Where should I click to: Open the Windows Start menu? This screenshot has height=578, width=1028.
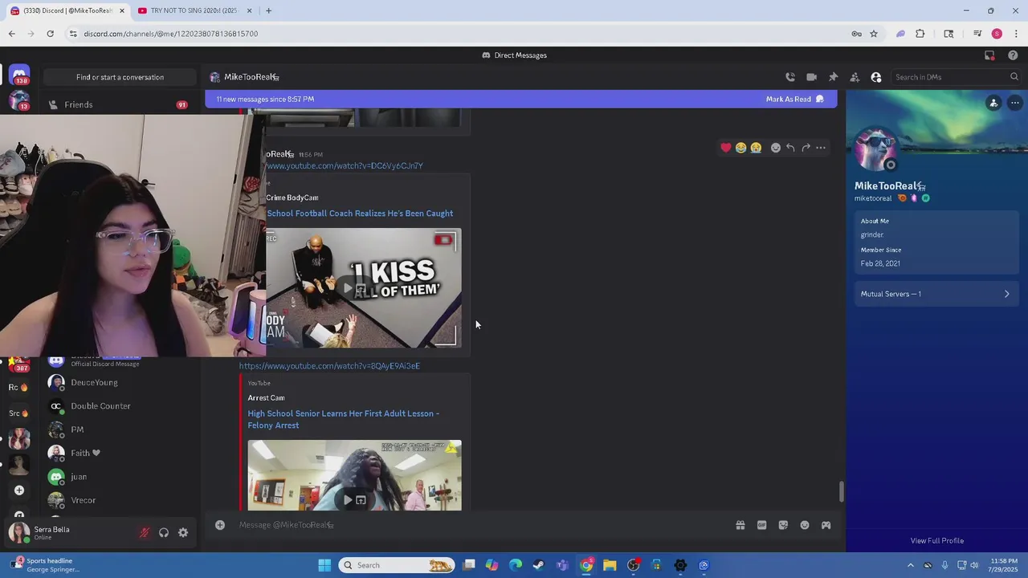click(x=324, y=565)
